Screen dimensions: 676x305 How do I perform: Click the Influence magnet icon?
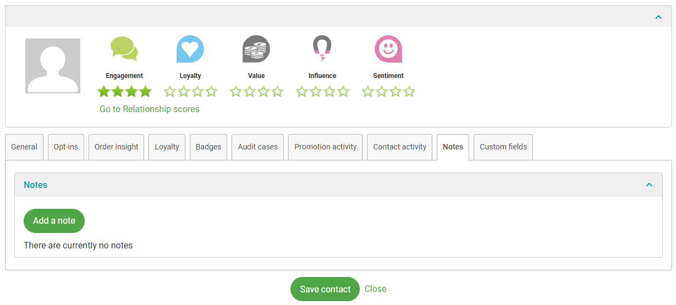point(322,49)
